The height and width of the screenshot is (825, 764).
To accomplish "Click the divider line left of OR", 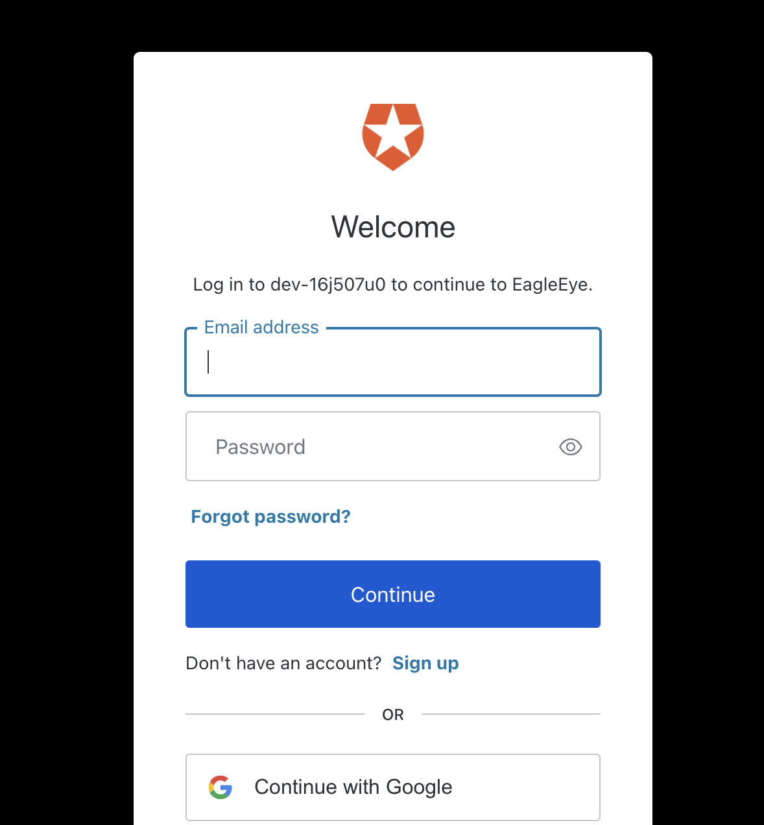I will (x=275, y=714).
